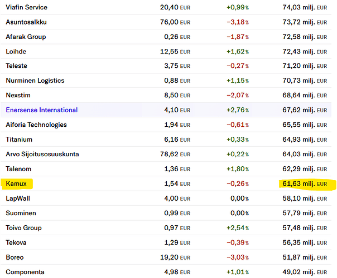
Task: Open the Kamux stock link
Action: point(16,183)
